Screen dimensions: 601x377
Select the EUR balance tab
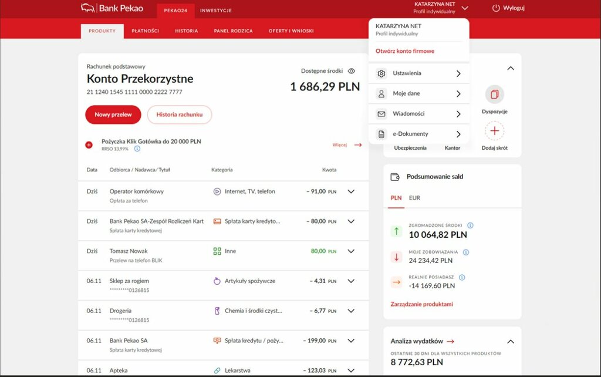pyautogui.click(x=414, y=198)
